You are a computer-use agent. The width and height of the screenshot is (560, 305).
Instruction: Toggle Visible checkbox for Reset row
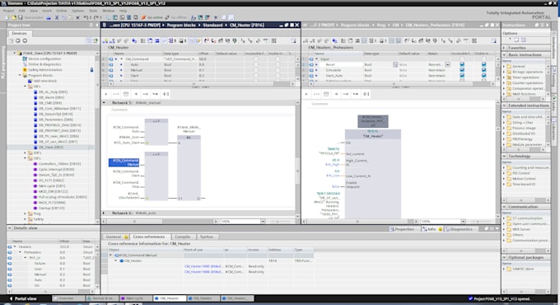point(483,65)
